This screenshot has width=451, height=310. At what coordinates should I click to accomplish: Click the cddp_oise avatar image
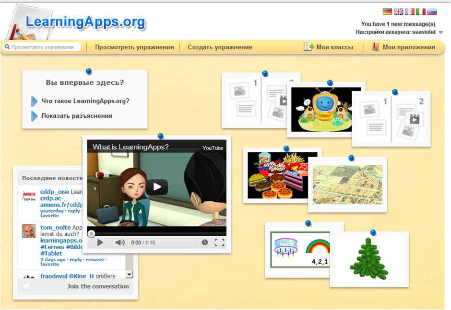point(29,196)
